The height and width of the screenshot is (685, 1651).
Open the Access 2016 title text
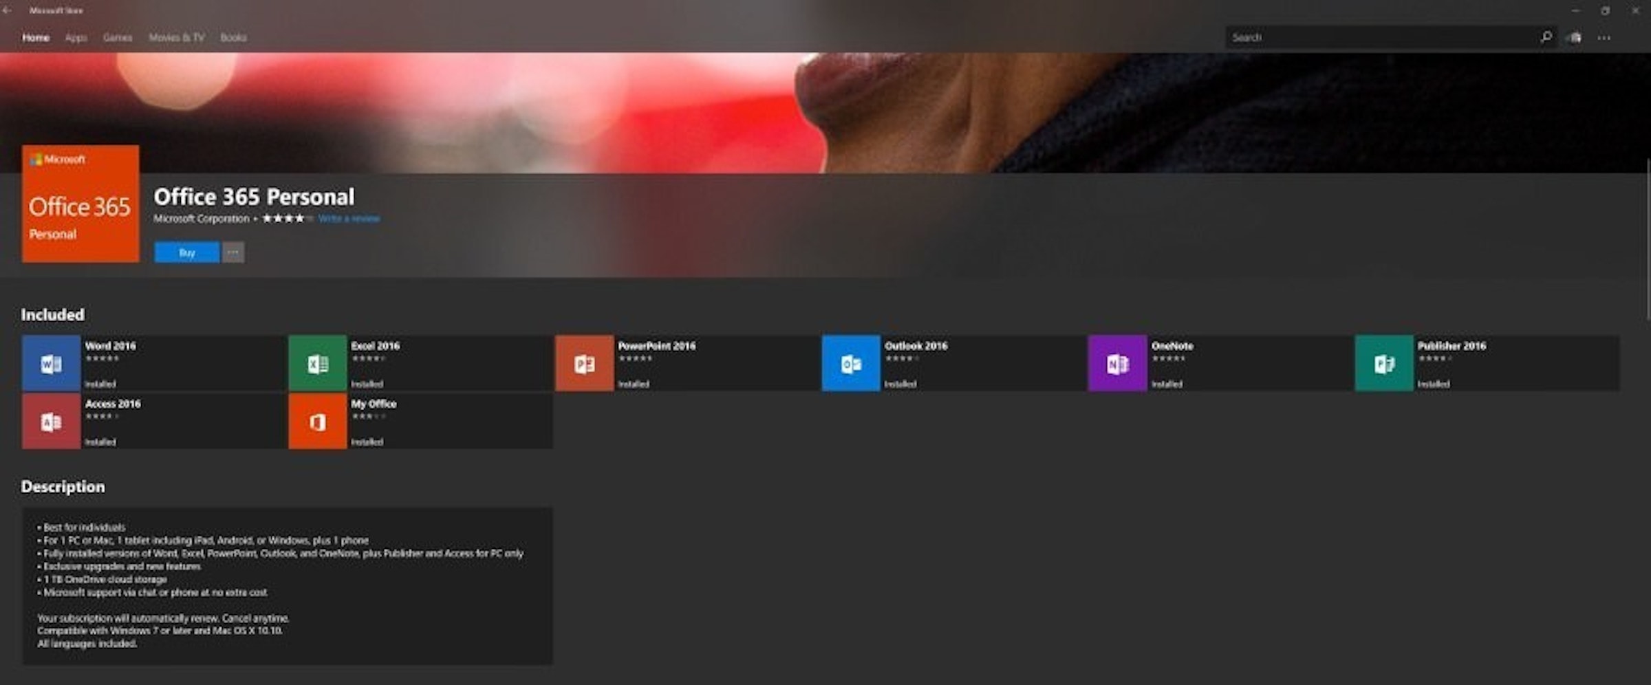(x=113, y=404)
